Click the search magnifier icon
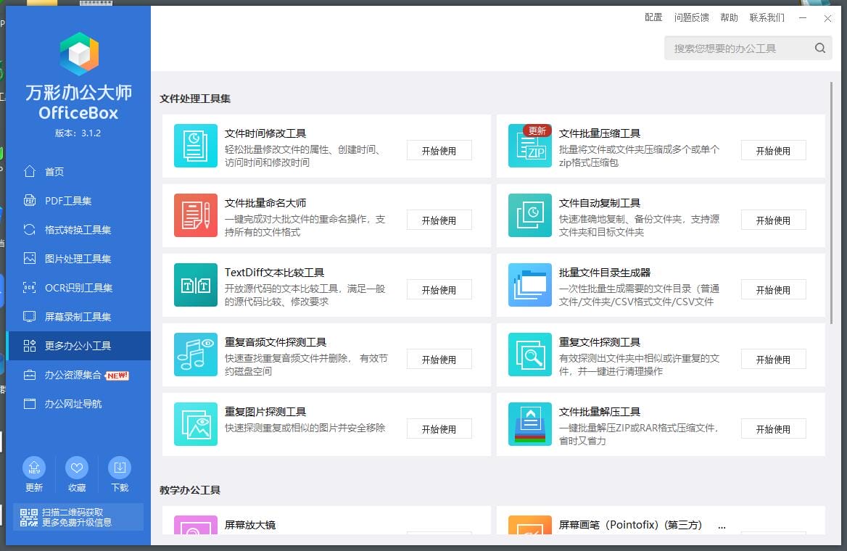This screenshot has height=551, width=847. tap(820, 48)
